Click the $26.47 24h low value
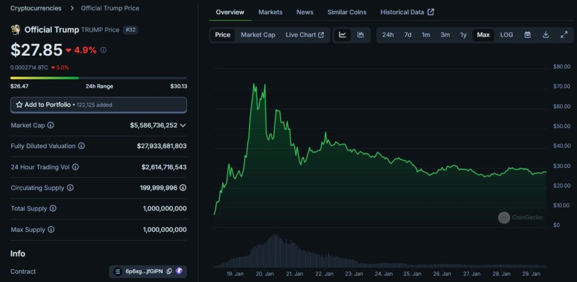 pos(20,87)
